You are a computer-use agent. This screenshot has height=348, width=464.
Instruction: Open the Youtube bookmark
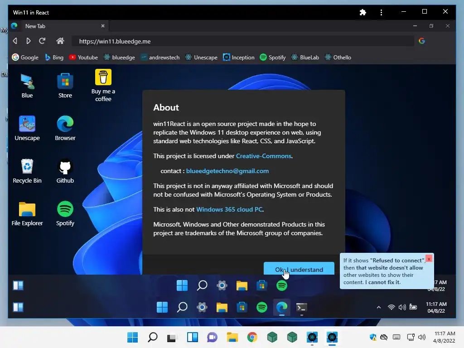click(83, 58)
